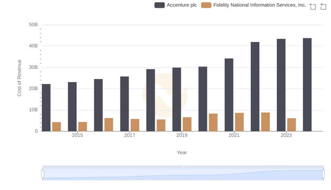Click the 30B y-axis label
Screen dimensions: 331x190
(x=34, y=67)
